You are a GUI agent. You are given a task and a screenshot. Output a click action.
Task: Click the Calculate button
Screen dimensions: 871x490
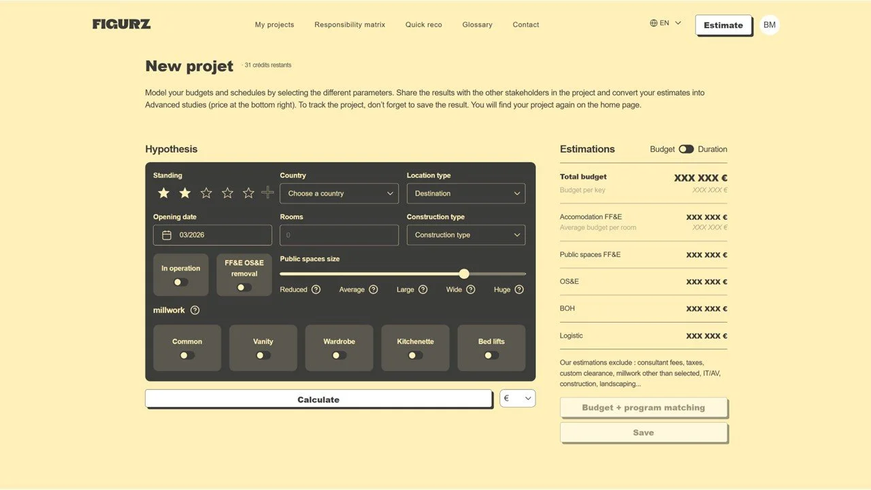(x=318, y=399)
